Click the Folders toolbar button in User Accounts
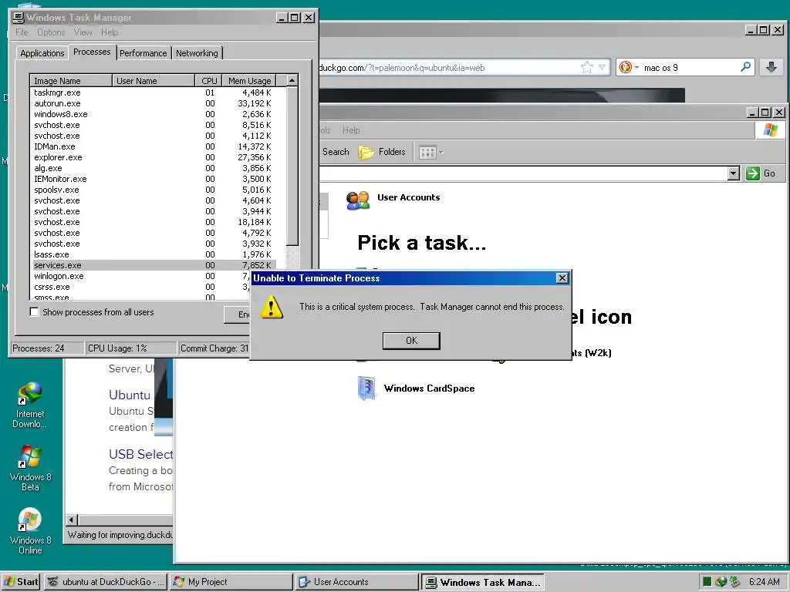The width and height of the screenshot is (790, 592). 382,152
